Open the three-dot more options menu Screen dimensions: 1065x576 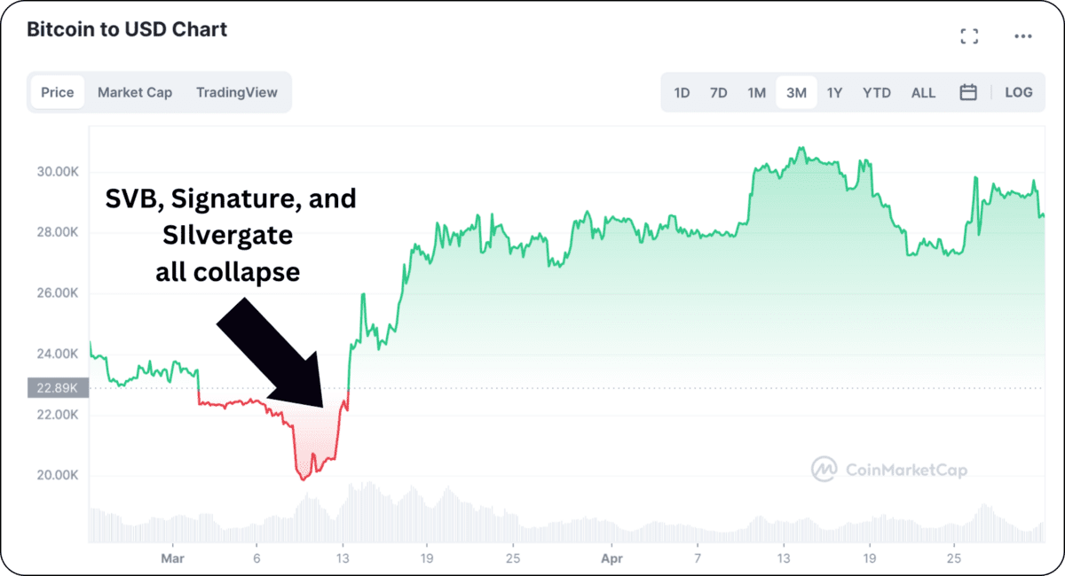(x=1022, y=36)
